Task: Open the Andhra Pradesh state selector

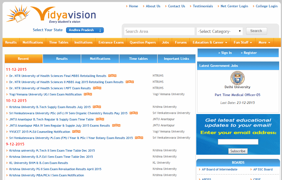Action: (x=85, y=30)
